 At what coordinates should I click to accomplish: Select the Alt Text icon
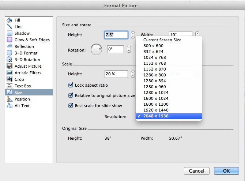10,106
